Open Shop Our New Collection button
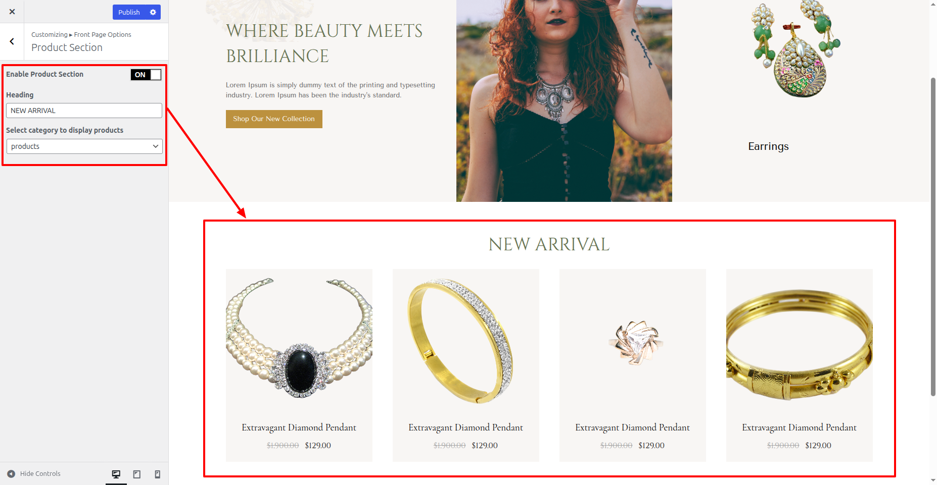 [x=274, y=119]
